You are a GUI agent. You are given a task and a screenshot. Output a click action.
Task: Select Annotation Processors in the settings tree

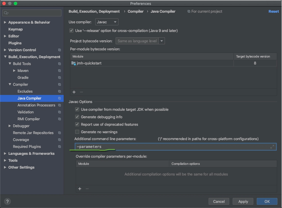point(36,105)
